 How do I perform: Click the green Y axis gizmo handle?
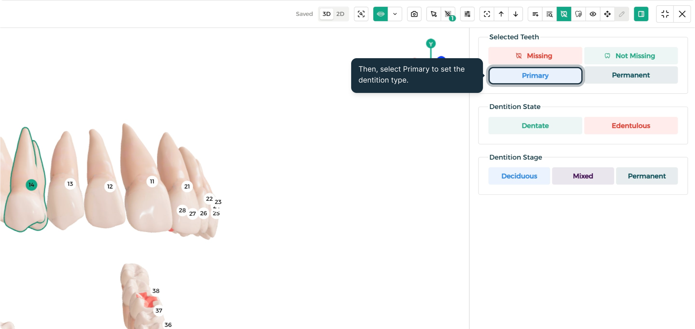[x=431, y=44]
